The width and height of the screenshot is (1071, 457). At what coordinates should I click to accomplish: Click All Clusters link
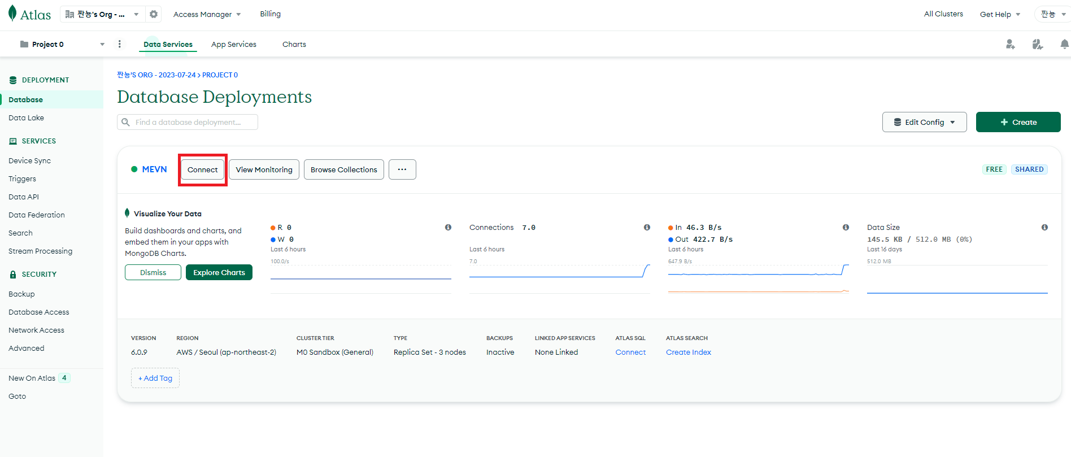pyautogui.click(x=943, y=14)
